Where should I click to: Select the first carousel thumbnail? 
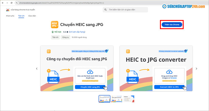(104, 99)
